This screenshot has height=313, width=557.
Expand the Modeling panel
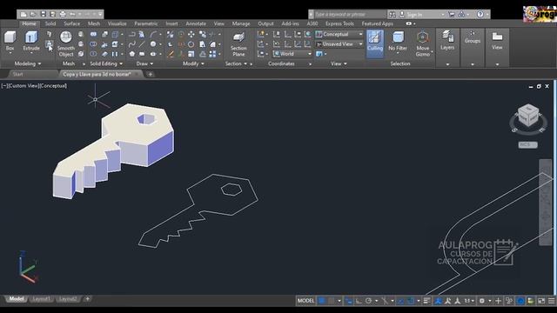click(x=28, y=63)
